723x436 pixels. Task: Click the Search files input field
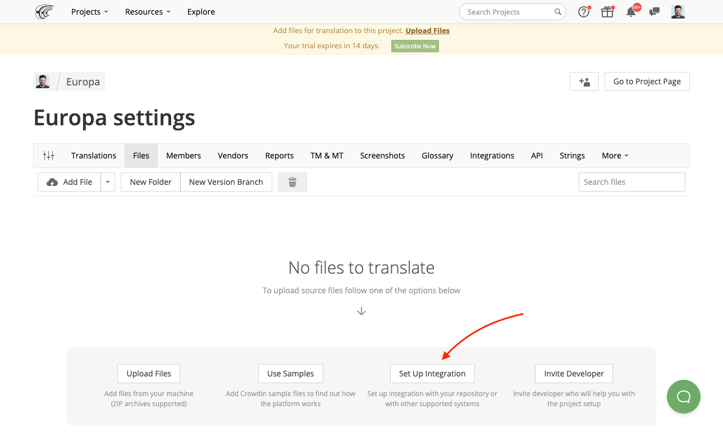[x=632, y=182]
